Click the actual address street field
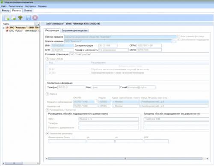The height and width of the screenshot is (166, 214). click(174, 106)
